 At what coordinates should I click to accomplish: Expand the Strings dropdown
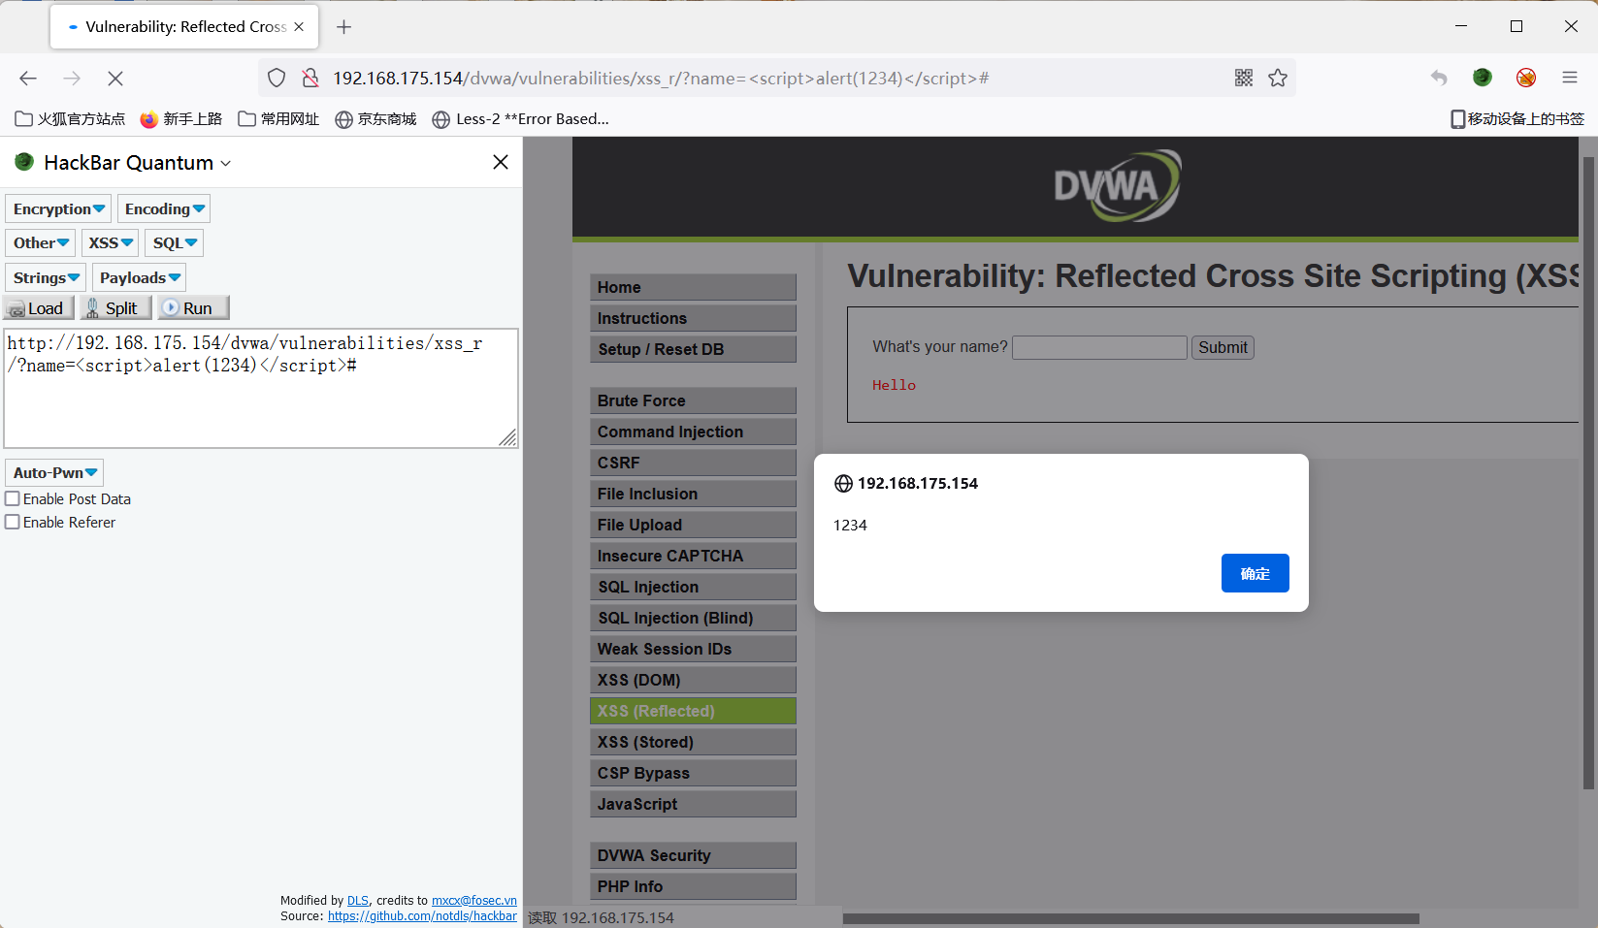tap(46, 277)
